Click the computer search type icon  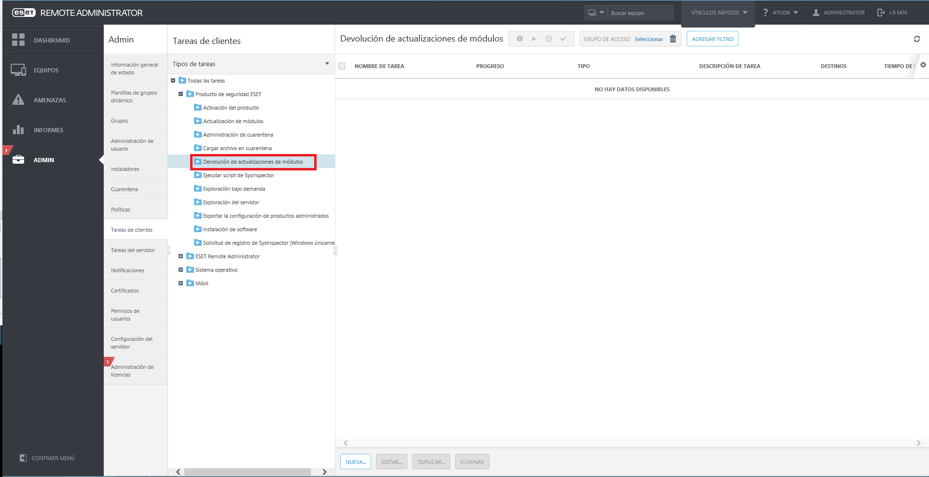[x=592, y=13]
